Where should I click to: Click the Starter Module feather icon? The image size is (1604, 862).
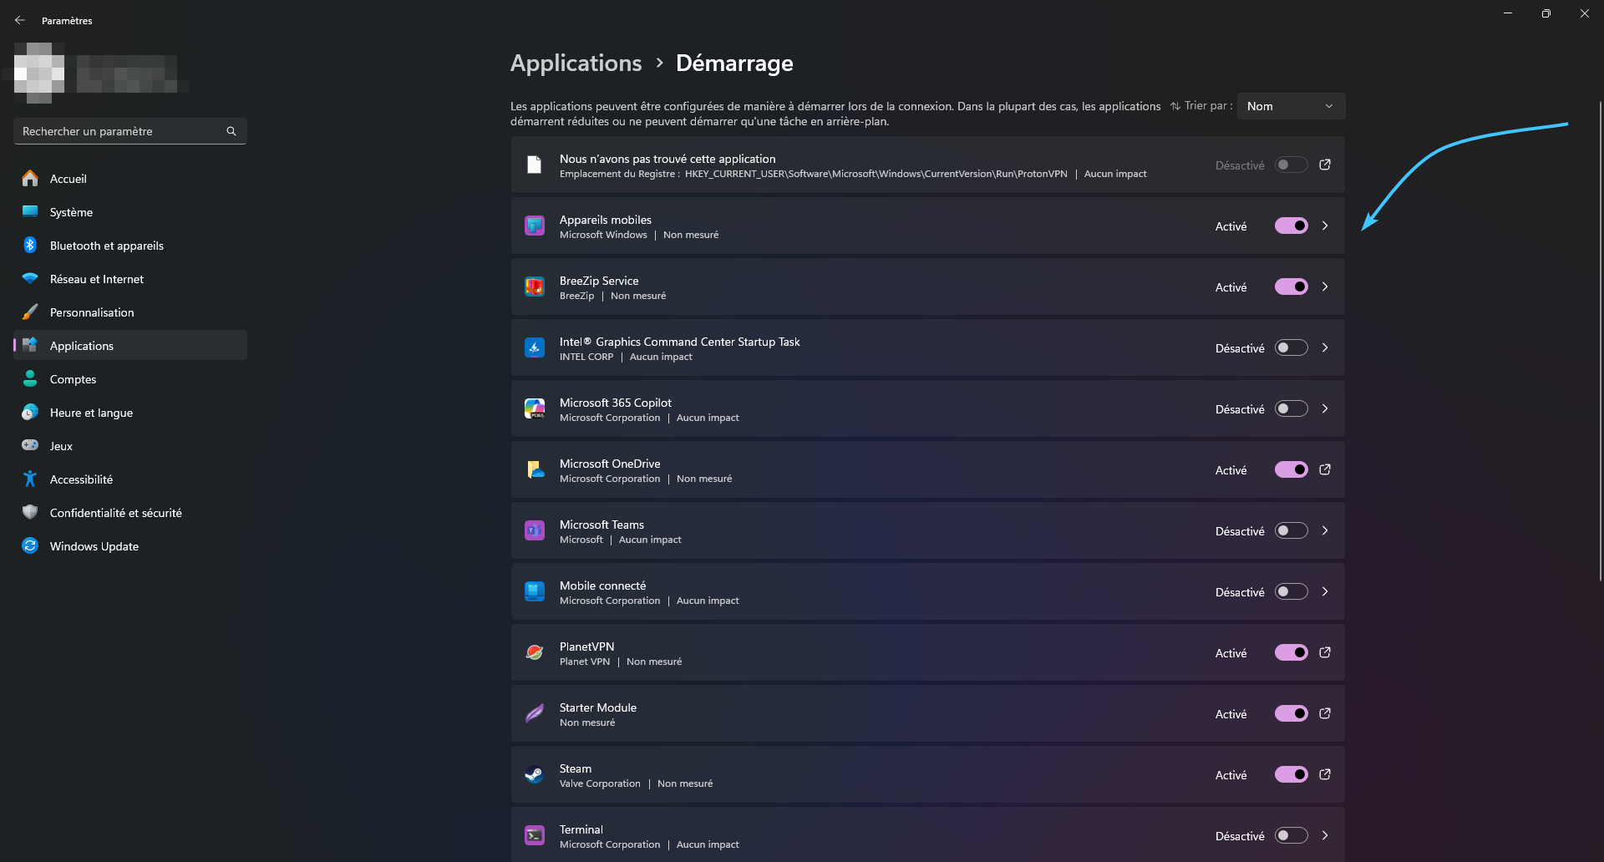[x=535, y=713]
